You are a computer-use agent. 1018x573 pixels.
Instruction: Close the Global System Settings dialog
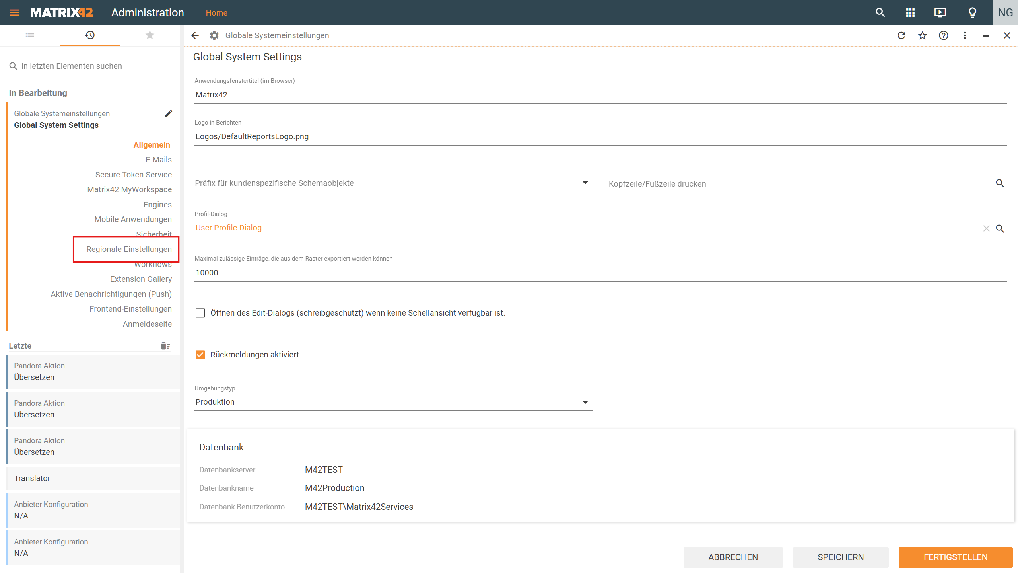(x=1007, y=35)
